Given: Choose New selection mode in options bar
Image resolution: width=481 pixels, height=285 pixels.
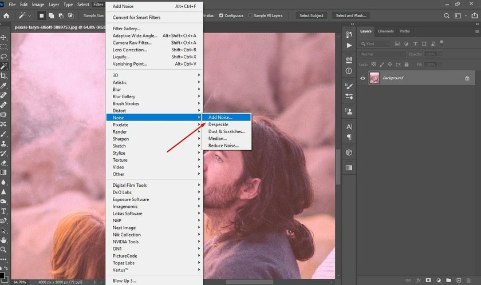Looking at the screenshot, I should tap(41, 15).
